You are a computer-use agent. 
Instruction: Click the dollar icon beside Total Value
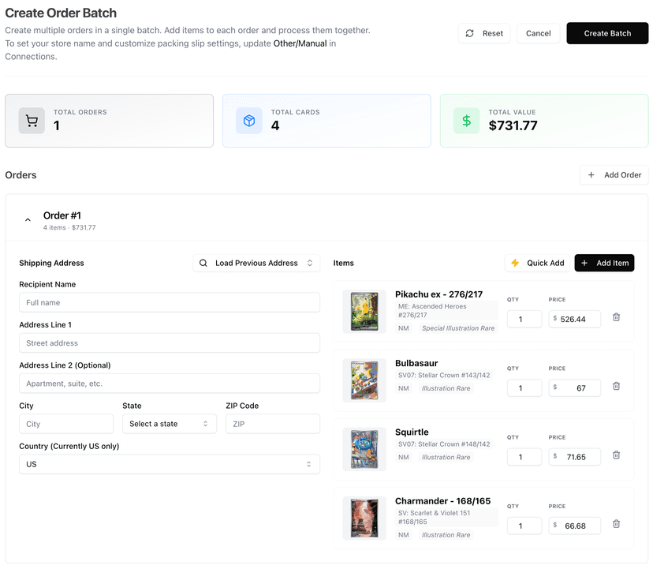pos(466,120)
